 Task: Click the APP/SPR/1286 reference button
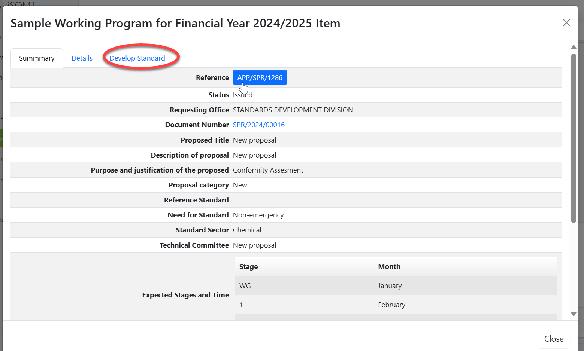coord(260,77)
